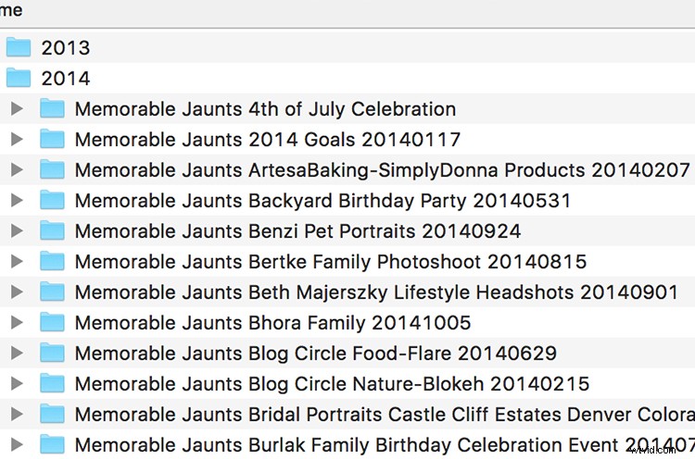Click the 2014 Goals folder icon
This screenshot has height=459, width=695.
click(52, 140)
